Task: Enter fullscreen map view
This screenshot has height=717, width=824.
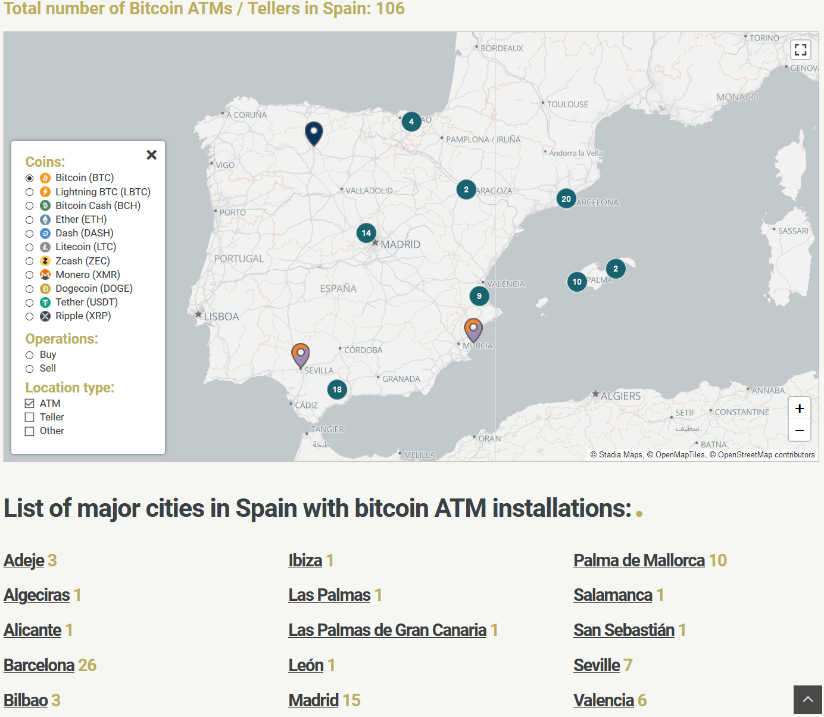Action: 800,49
